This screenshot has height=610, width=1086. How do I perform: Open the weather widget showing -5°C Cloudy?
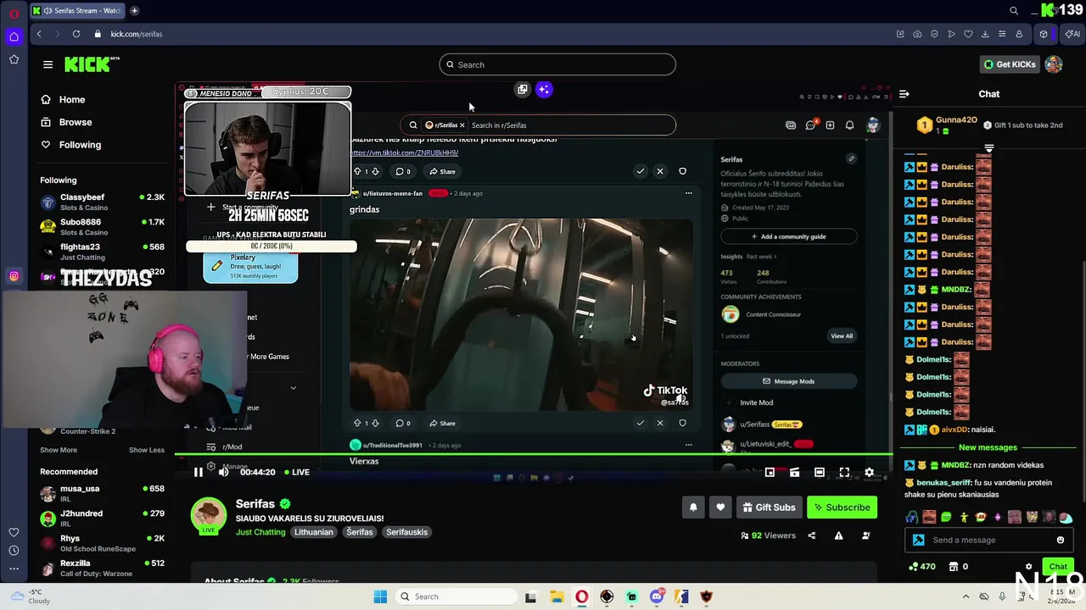[x=30, y=596]
